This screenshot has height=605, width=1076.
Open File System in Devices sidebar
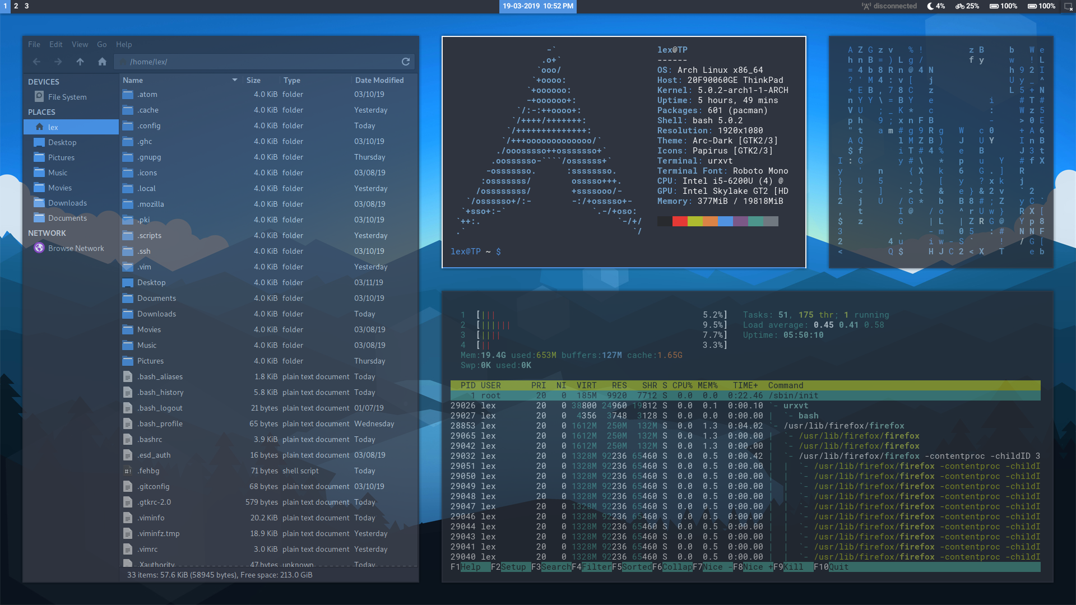67,97
